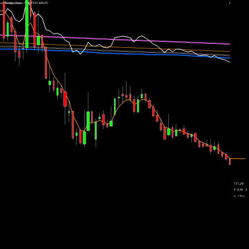The height and width of the screenshot is (249, 249).
Task: Click the FINCABLES ticker title text
Action: point(40,3)
